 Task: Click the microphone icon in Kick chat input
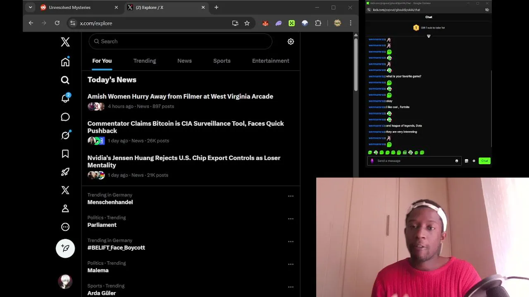(372, 161)
